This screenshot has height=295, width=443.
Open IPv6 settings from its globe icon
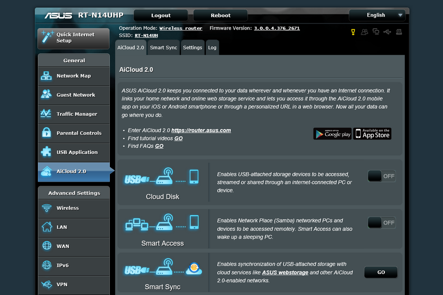coord(47,265)
